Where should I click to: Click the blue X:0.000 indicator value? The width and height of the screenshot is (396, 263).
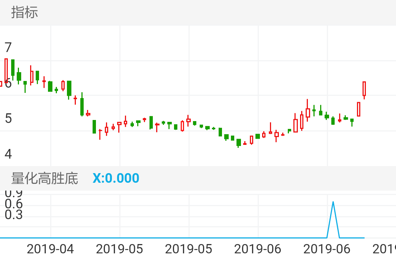click(116, 178)
